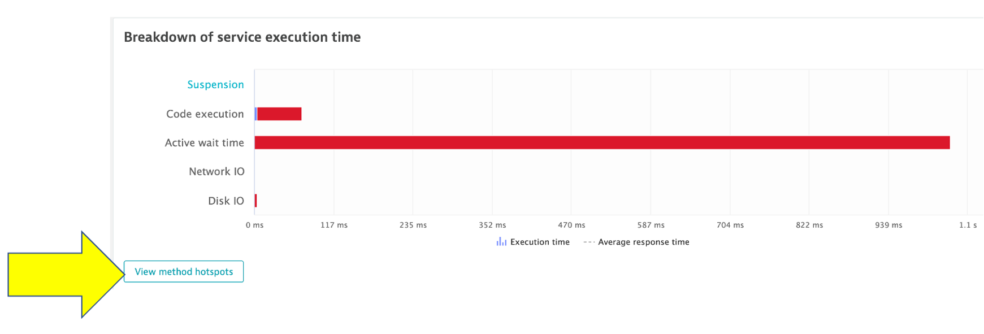
Task: Toggle the Average response time legend label
Action: click(644, 242)
